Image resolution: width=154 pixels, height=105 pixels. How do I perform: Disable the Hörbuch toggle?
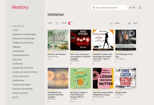70,23
